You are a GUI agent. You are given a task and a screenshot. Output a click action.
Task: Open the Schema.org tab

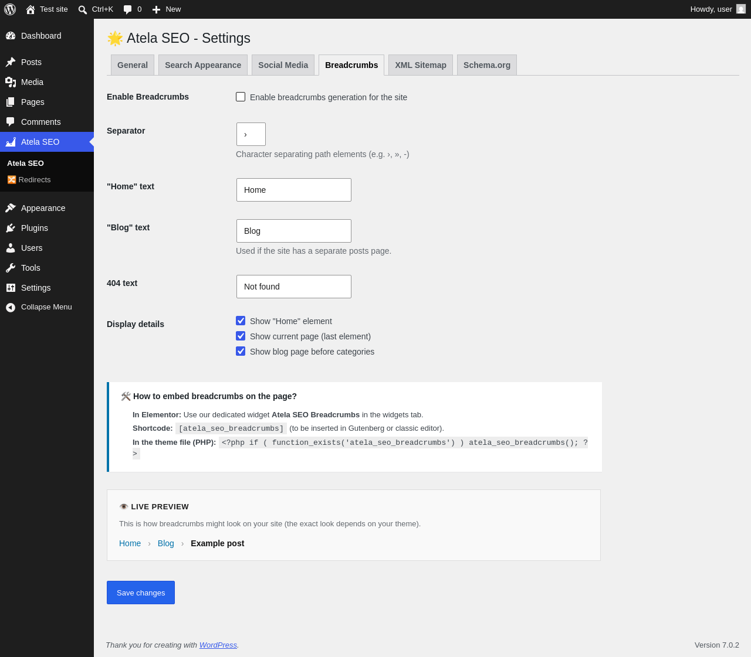[487, 65]
